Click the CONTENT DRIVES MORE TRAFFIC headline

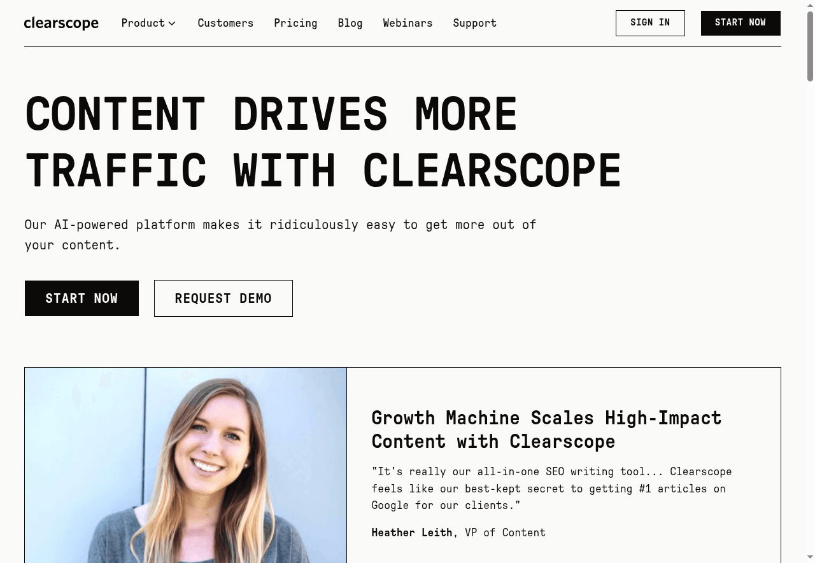[322, 141]
